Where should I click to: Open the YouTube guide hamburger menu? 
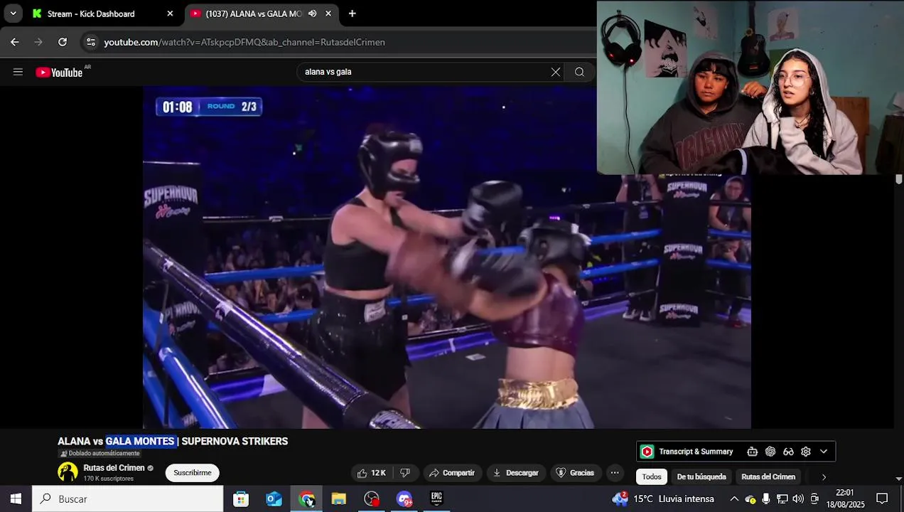click(18, 72)
